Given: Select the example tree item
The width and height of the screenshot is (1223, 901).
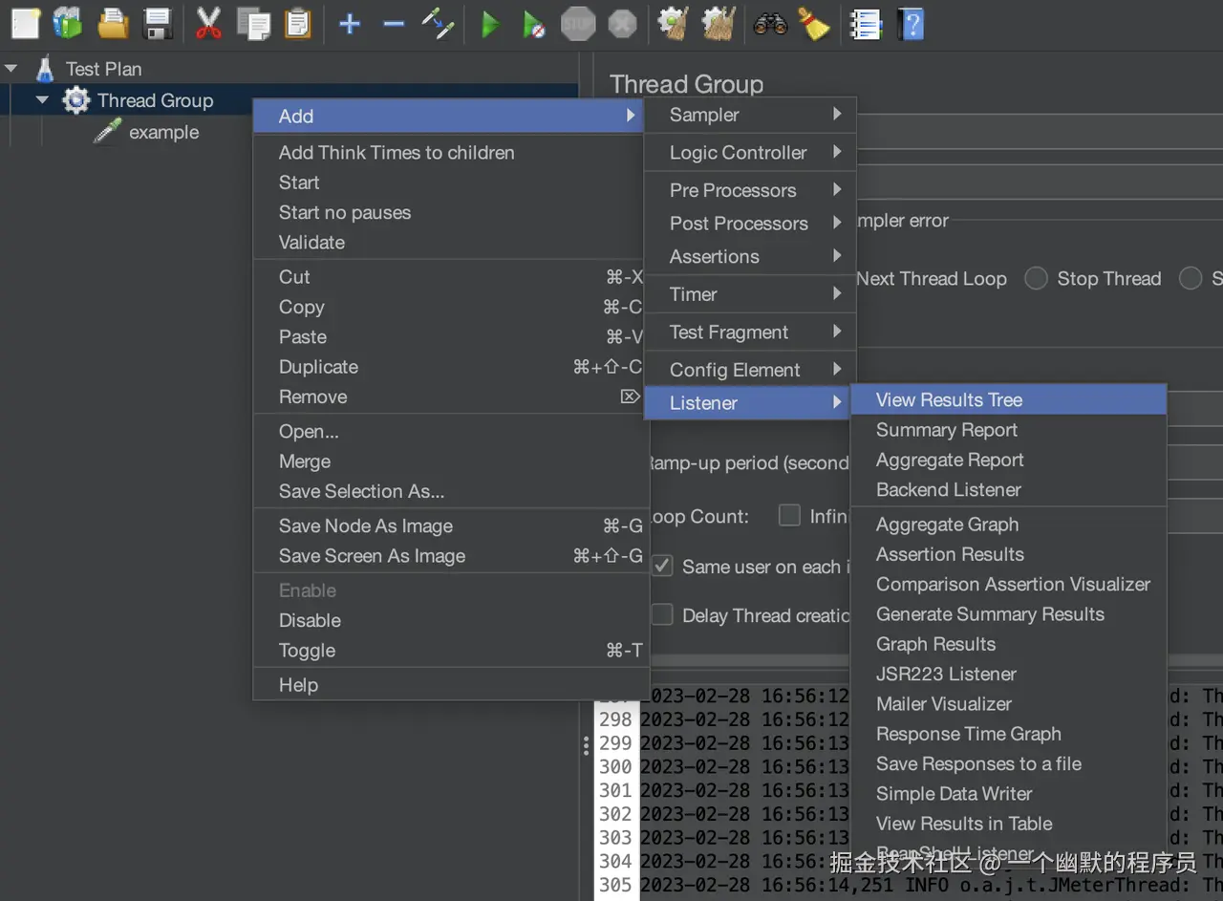Looking at the screenshot, I should [x=163, y=132].
